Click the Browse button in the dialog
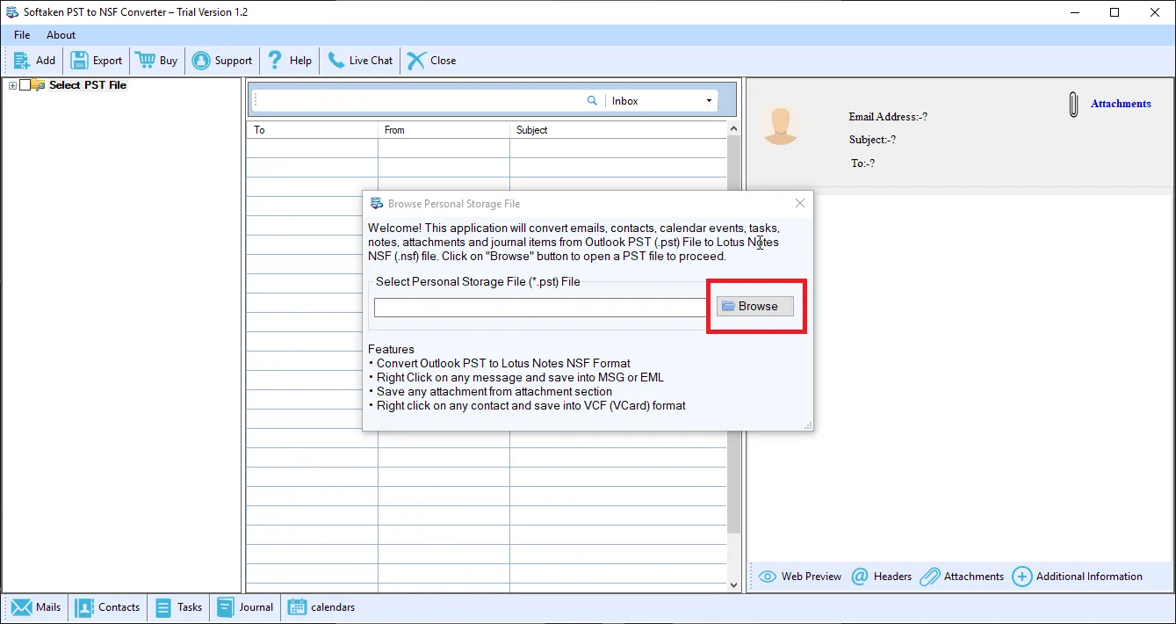The image size is (1176, 624). click(755, 306)
